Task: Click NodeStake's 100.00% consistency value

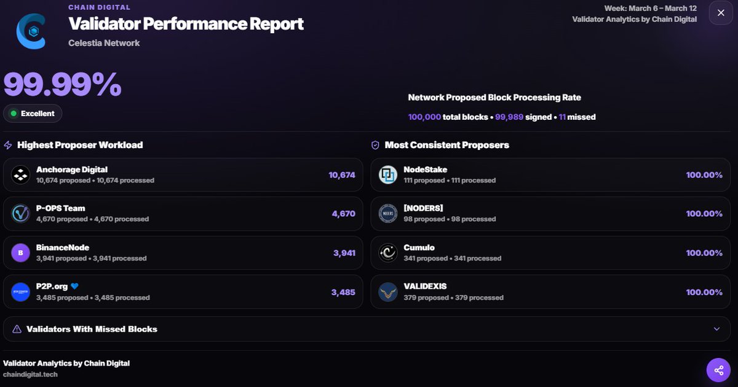Action: [x=704, y=175]
